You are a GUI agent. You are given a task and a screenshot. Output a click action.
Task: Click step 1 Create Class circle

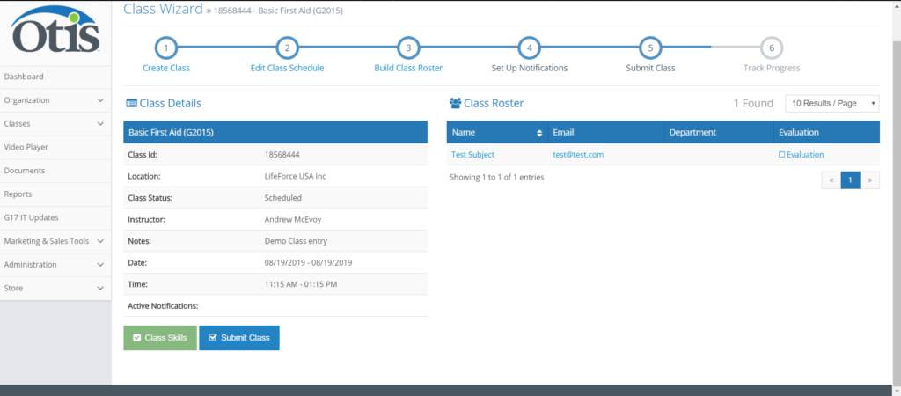point(166,48)
